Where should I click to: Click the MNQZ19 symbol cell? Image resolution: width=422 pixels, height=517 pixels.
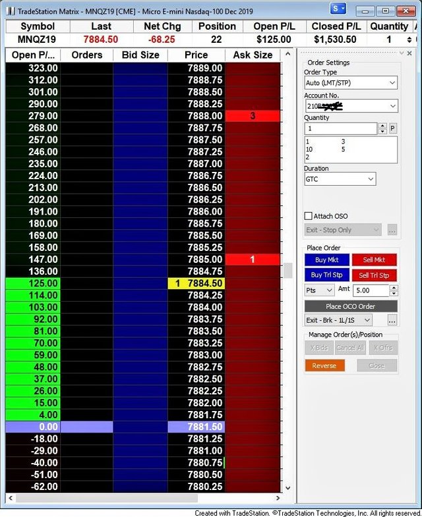click(x=37, y=40)
